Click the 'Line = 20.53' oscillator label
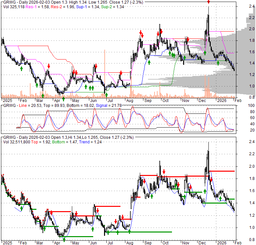Viewport: 256px width, 245px height. tap(30, 106)
